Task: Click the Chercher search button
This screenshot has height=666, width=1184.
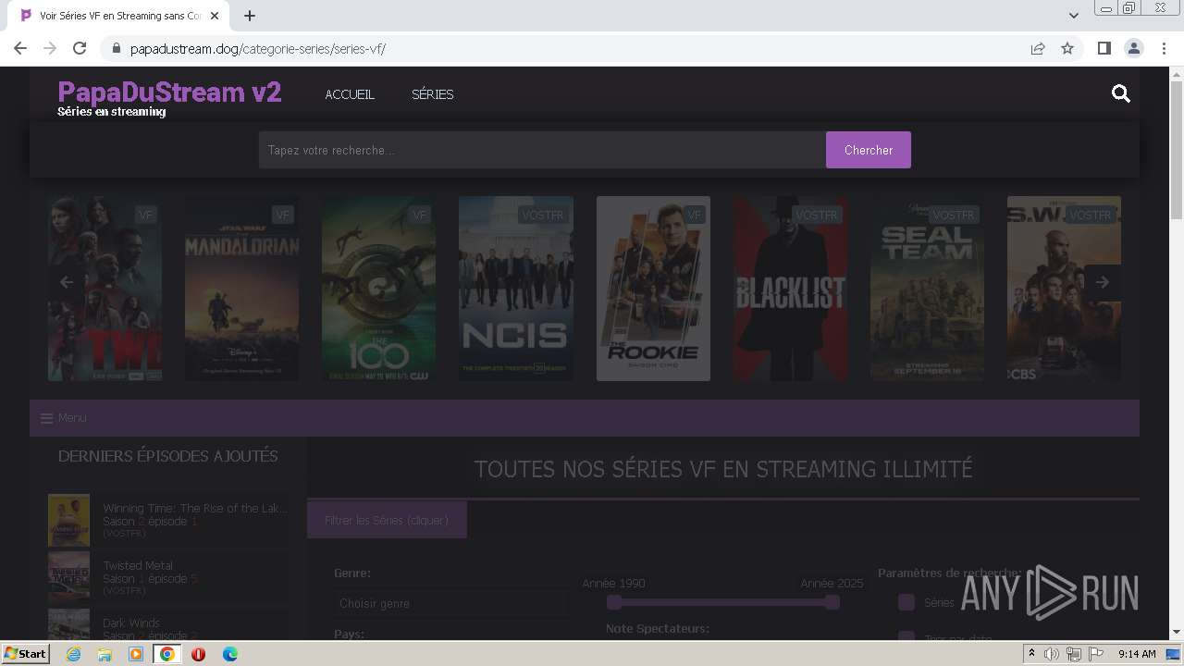Action: coord(869,150)
